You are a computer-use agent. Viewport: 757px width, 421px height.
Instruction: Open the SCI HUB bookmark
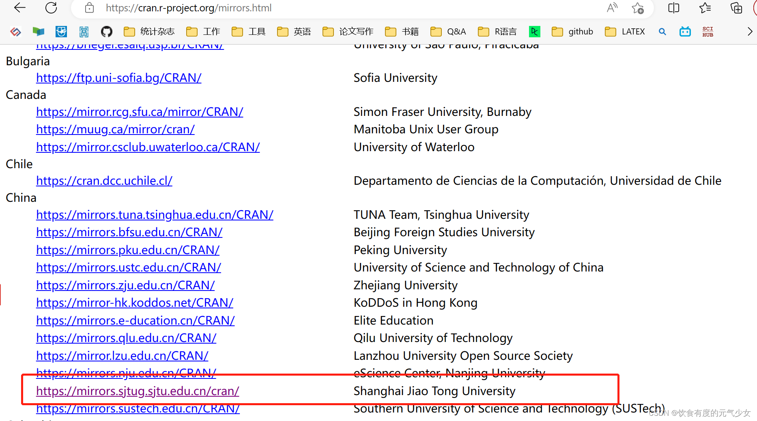click(708, 32)
